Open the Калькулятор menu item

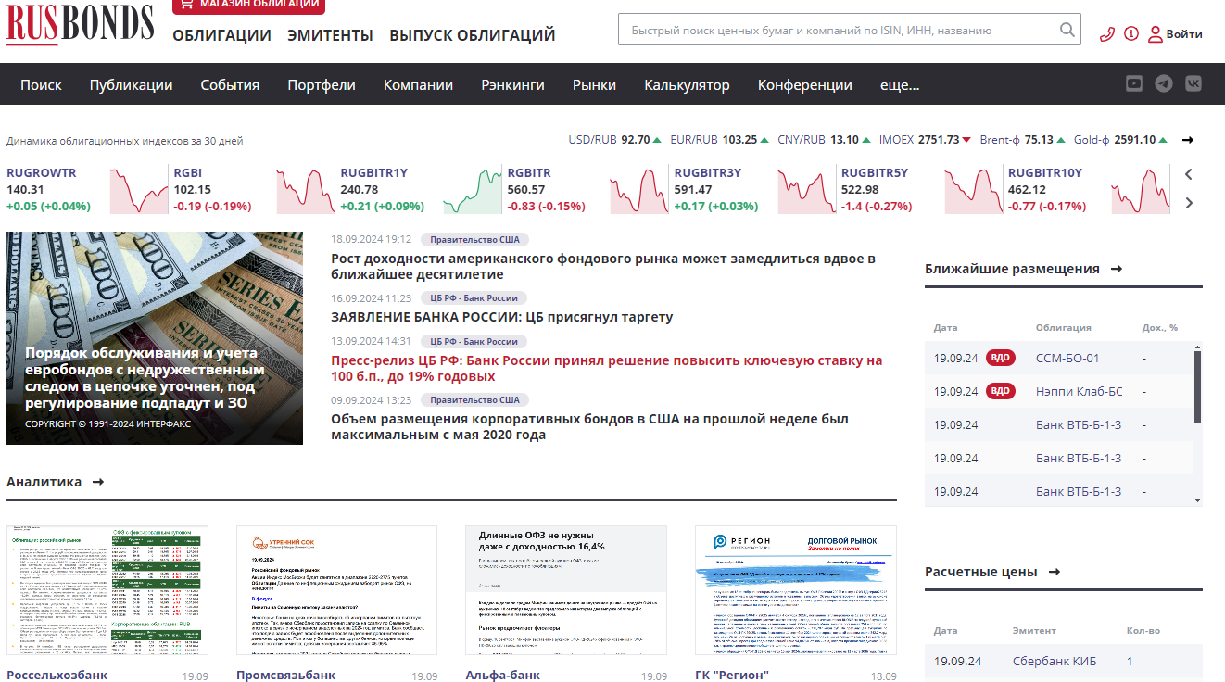687,84
